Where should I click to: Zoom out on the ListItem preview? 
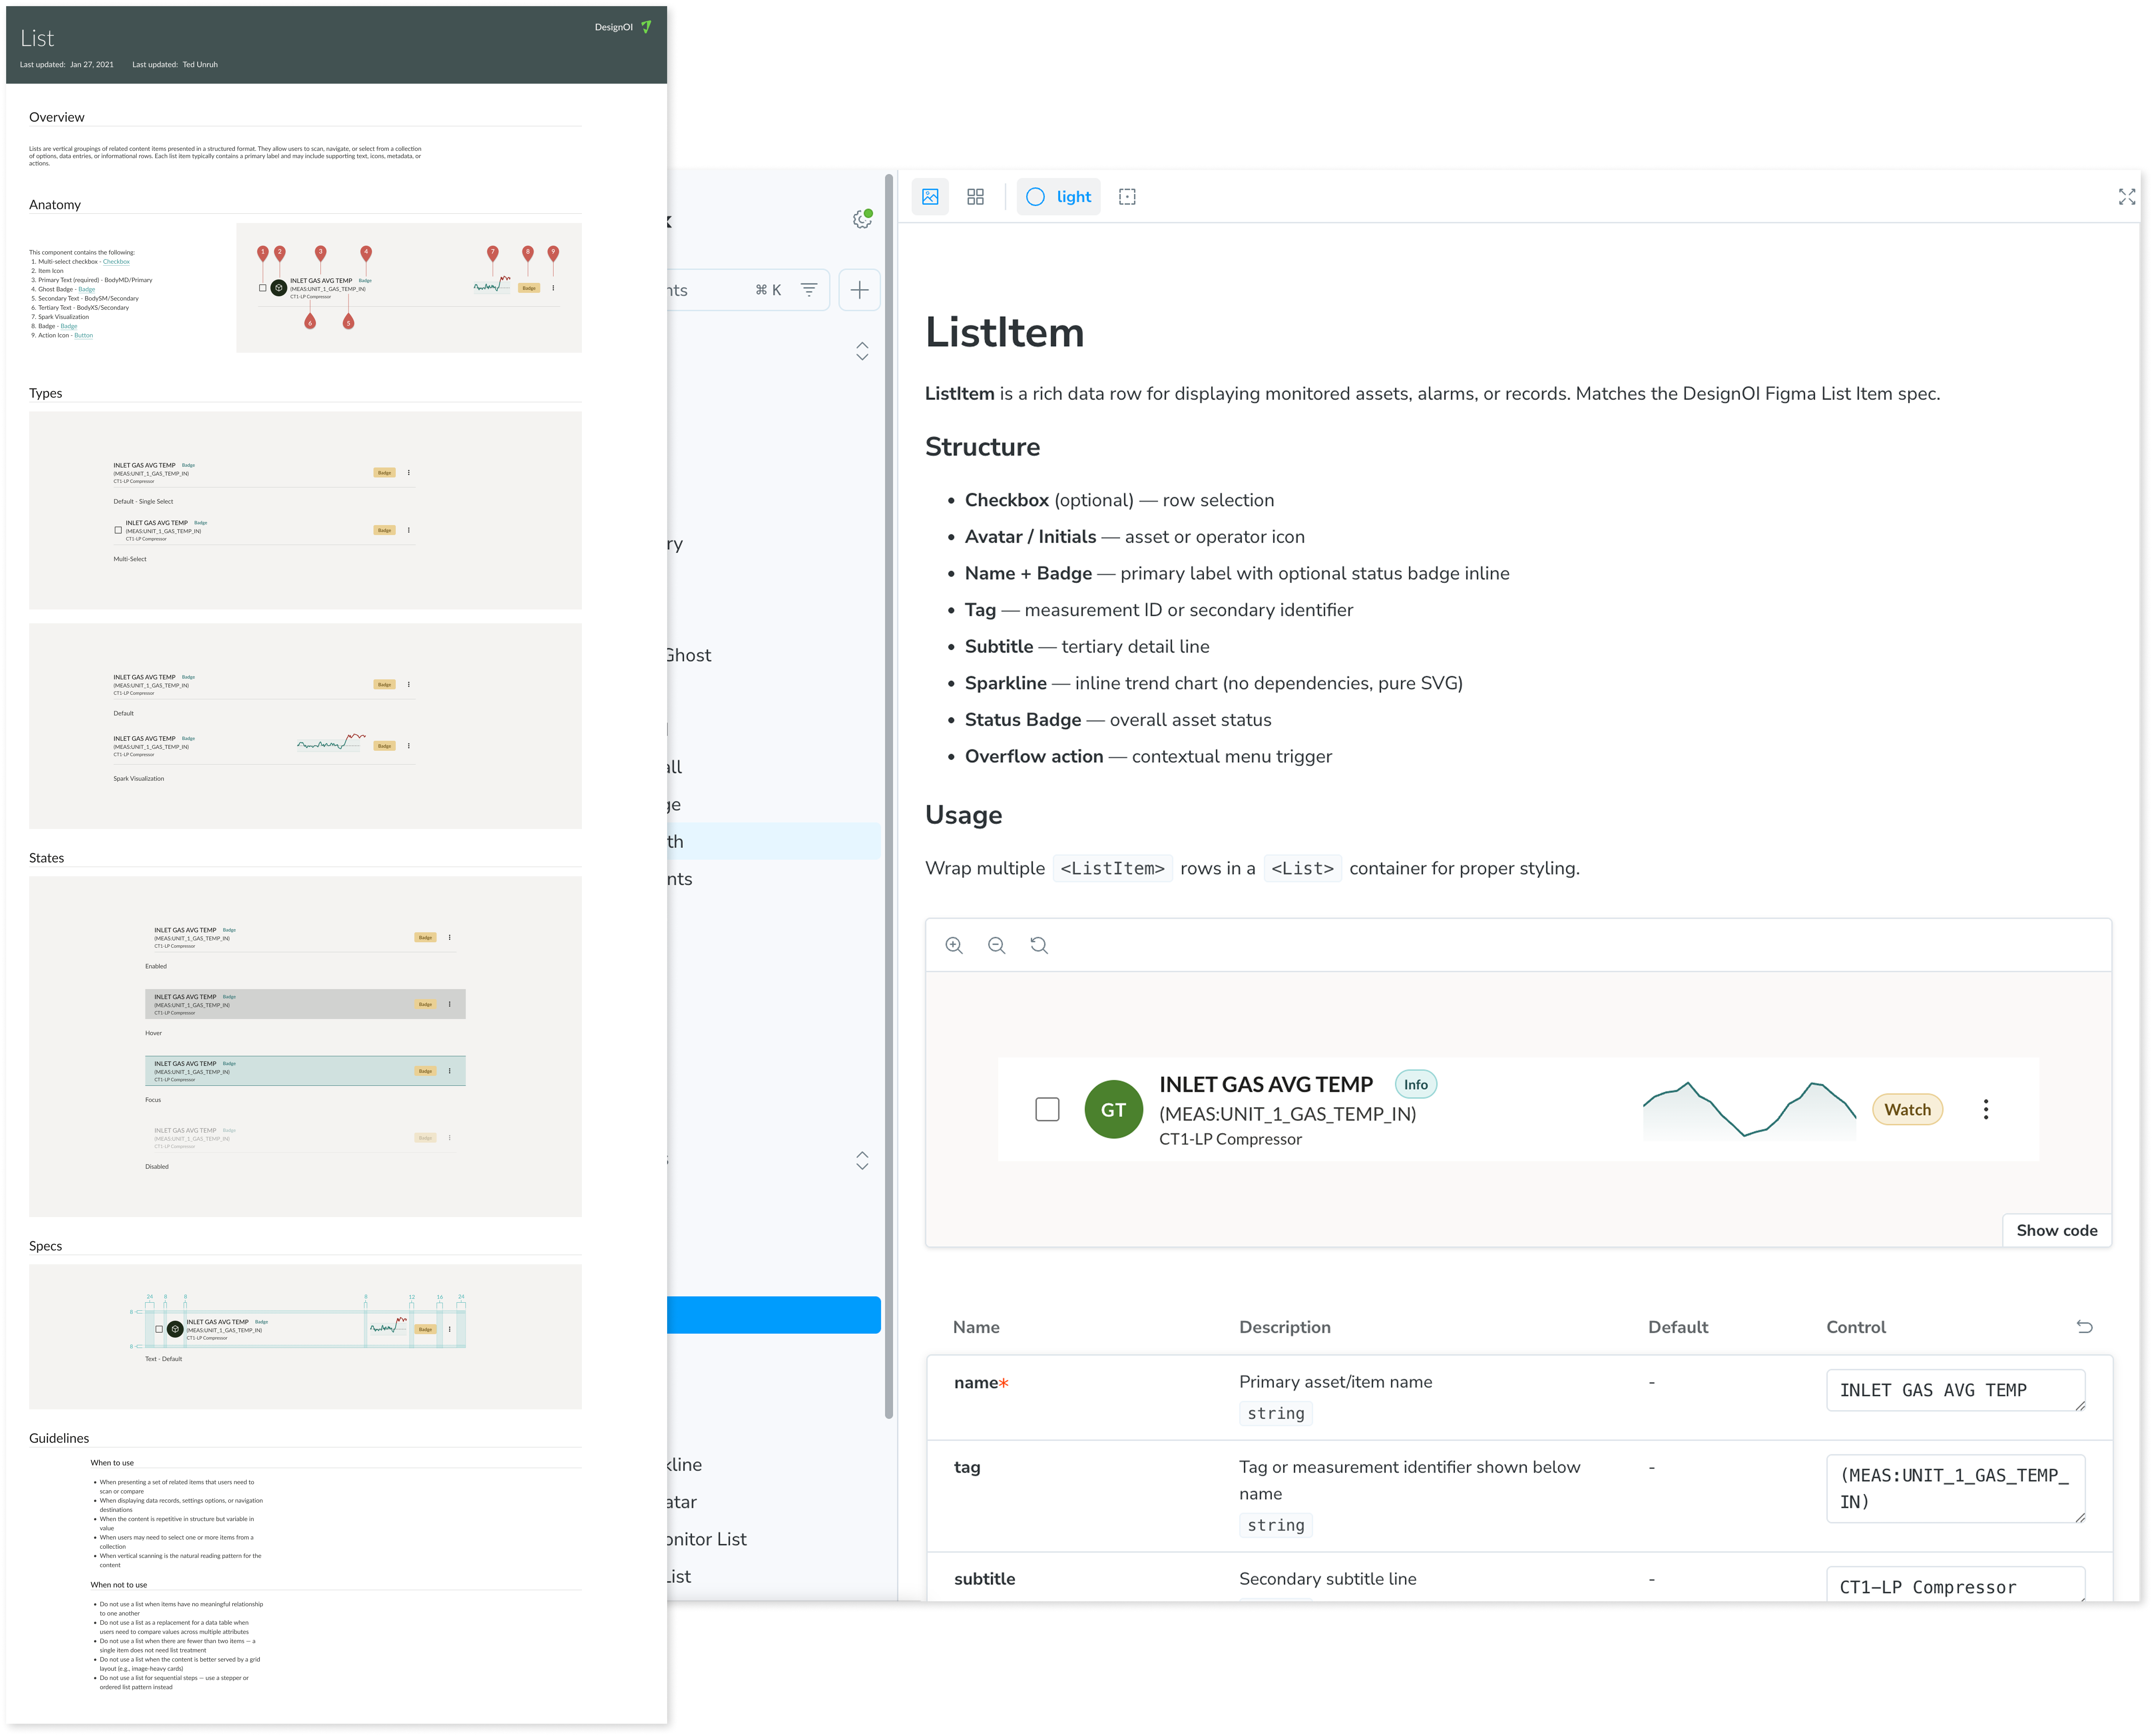pos(996,945)
